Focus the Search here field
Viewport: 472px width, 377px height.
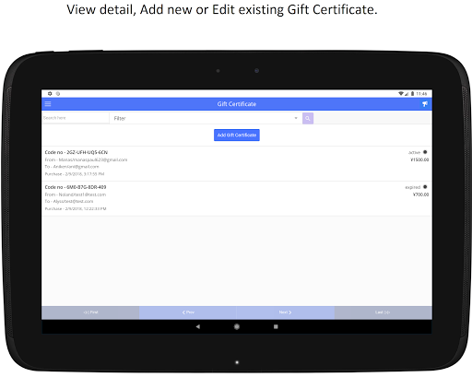pyautogui.click(x=76, y=118)
